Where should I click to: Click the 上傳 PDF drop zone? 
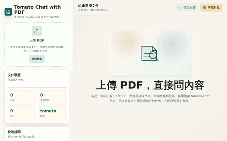[x=37, y=44]
